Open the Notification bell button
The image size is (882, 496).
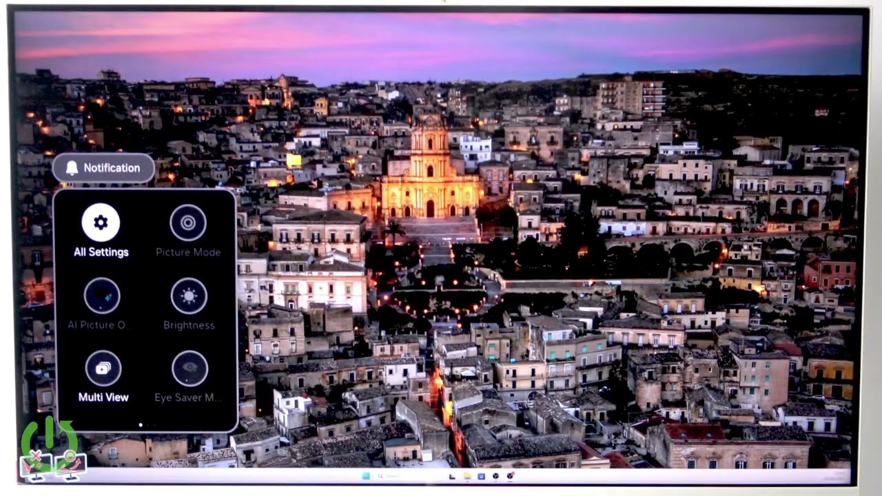click(x=103, y=167)
